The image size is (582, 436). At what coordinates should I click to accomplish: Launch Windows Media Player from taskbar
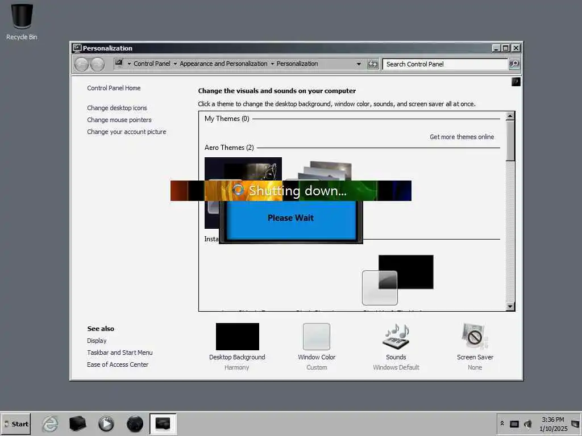click(x=106, y=424)
